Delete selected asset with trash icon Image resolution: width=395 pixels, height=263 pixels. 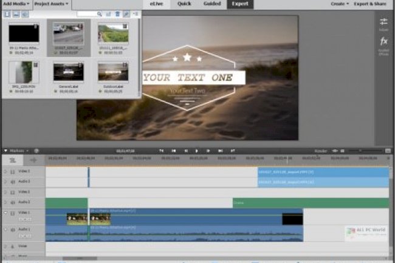(x=117, y=14)
